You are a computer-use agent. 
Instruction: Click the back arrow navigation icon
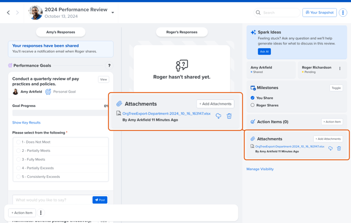pyautogui.click(x=8, y=13)
